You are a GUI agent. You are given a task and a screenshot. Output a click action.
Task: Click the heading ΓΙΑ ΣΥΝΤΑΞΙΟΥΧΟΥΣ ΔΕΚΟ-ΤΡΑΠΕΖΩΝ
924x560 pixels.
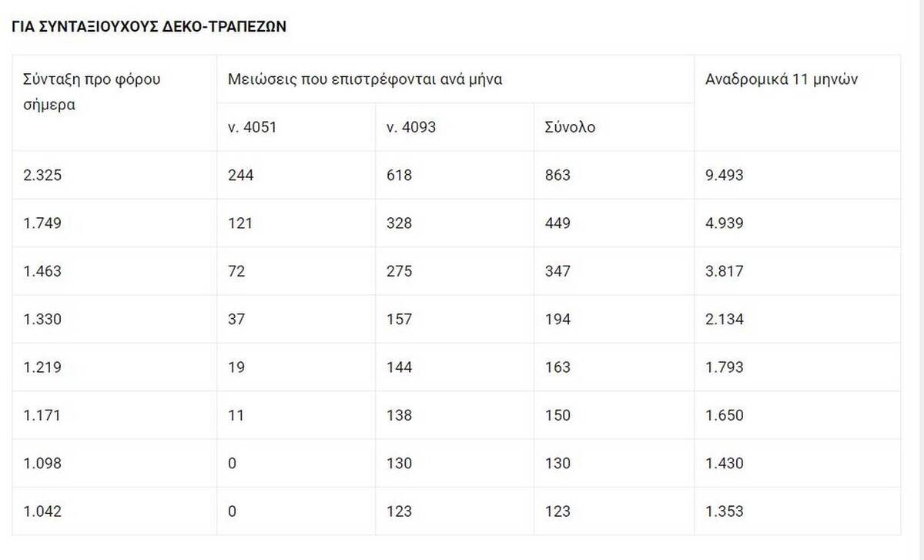pos(149,26)
